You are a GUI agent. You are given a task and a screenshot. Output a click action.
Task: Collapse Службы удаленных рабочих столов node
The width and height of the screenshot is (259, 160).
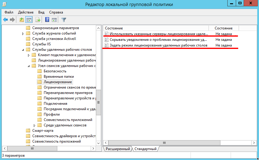click(23, 50)
